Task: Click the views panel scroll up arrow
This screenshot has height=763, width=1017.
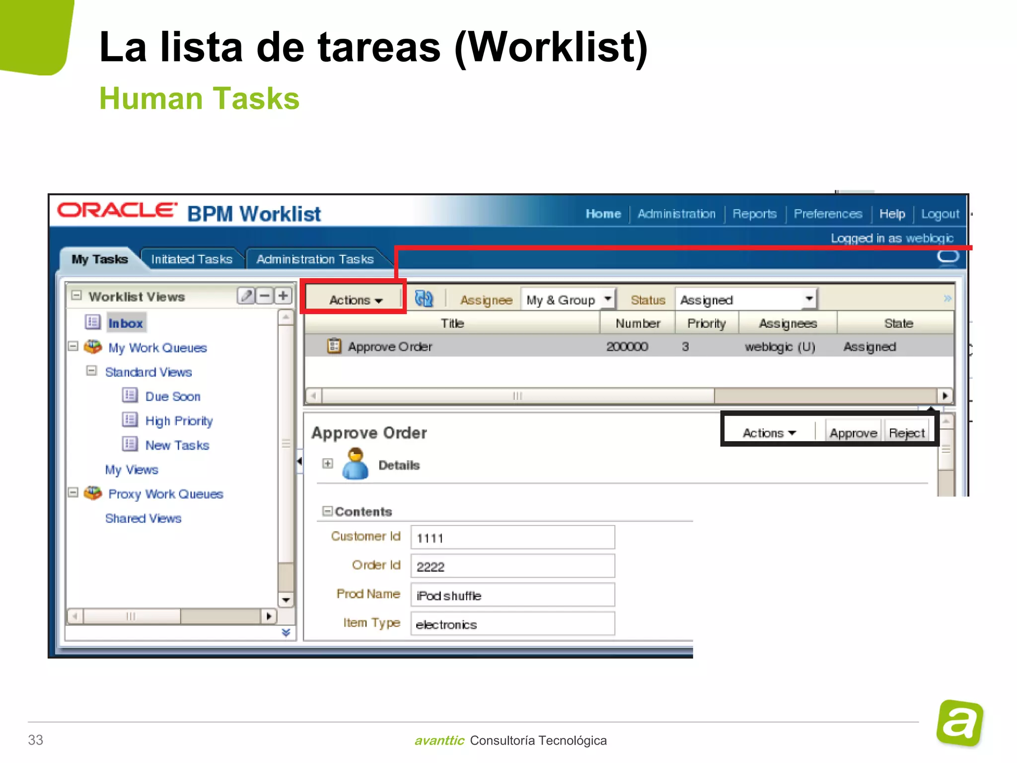Action: 286,317
